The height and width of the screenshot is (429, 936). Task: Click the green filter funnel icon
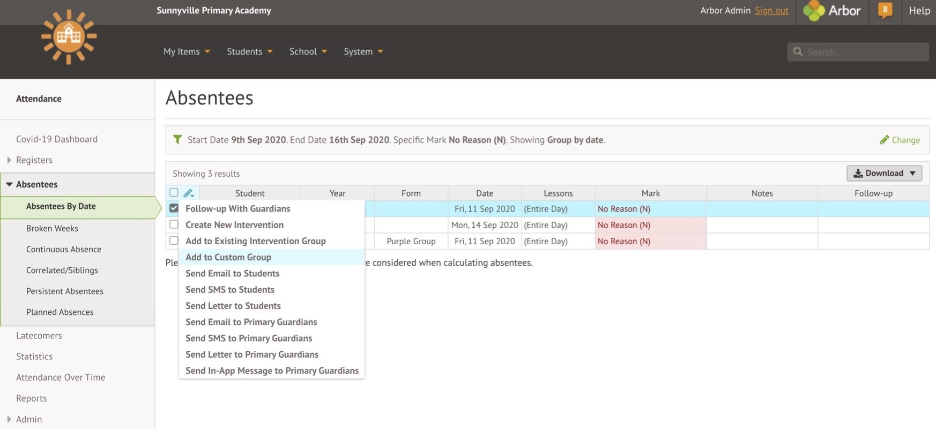click(x=177, y=139)
